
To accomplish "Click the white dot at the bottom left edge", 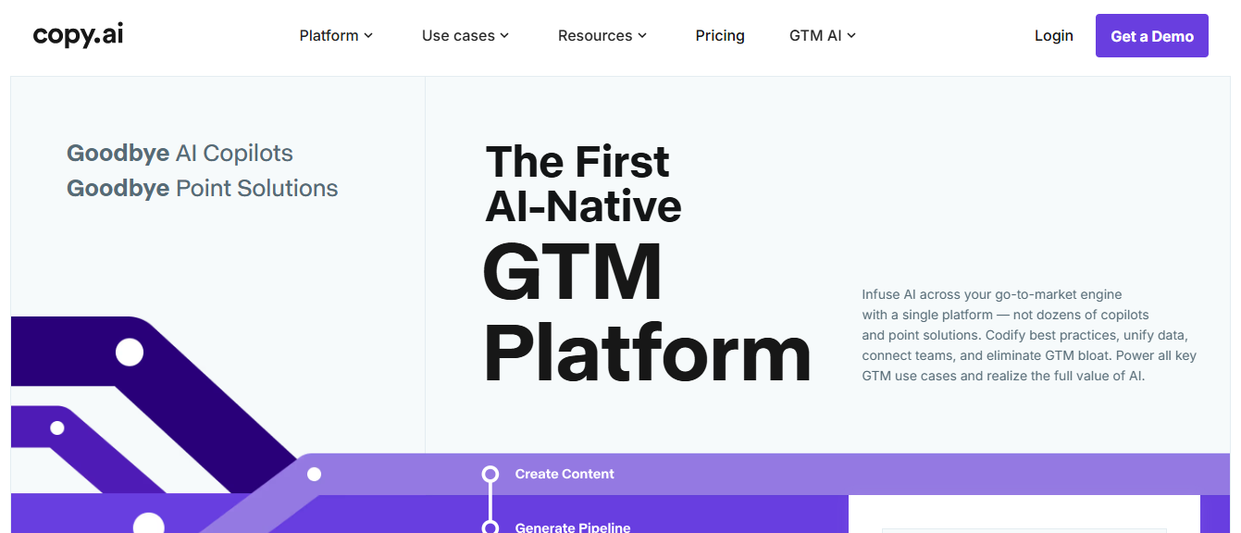I will click(148, 525).
